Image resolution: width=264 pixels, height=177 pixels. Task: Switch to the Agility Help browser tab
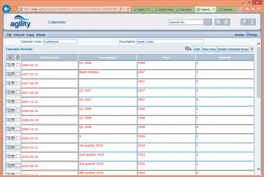(x=163, y=10)
